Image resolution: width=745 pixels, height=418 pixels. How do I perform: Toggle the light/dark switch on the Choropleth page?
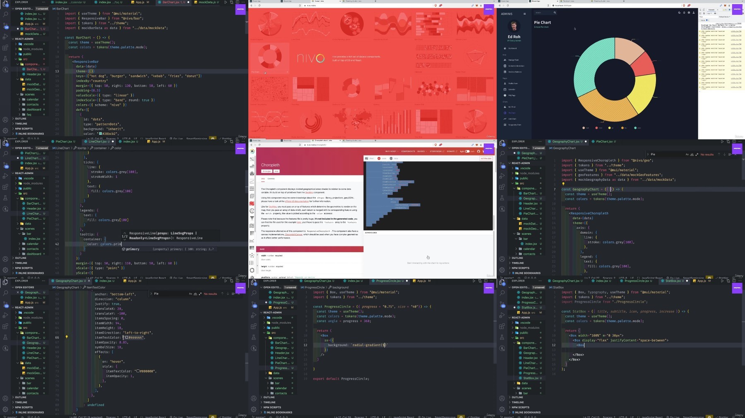point(467,151)
